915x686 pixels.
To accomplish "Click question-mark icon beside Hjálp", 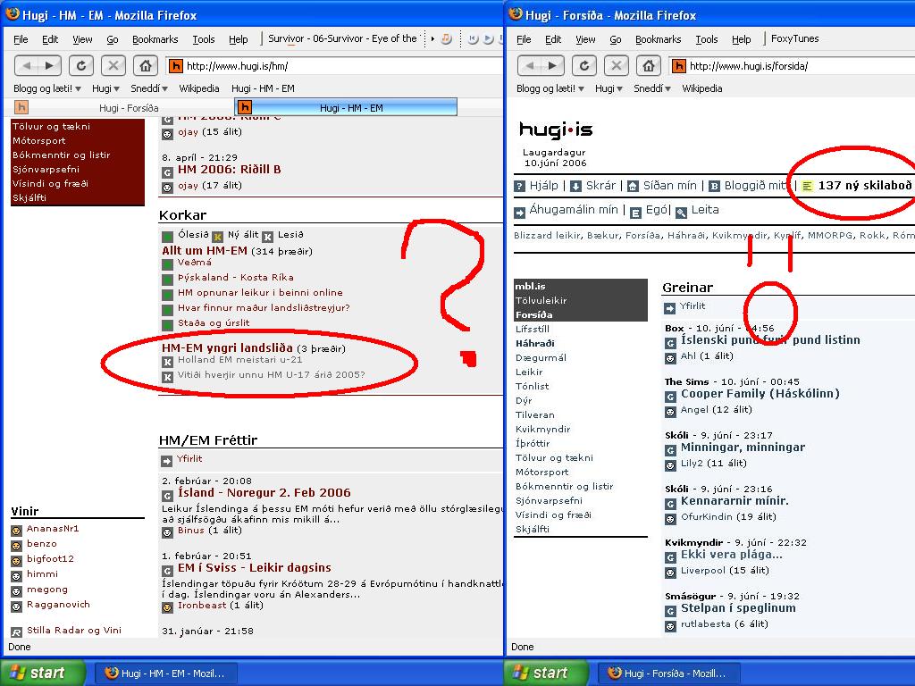I will pos(519,186).
